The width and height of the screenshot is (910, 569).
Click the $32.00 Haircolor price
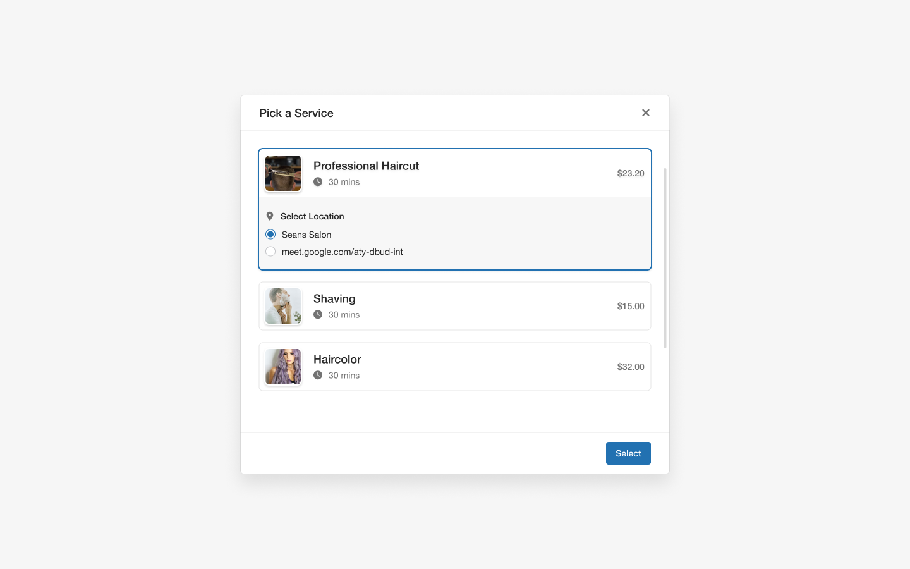(631, 367)
